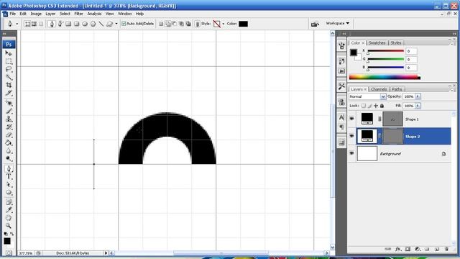Viewport: 460px width, 259px height.
Task: Select the Spot Healing Brush tool
Action: (x=9, y=103)
